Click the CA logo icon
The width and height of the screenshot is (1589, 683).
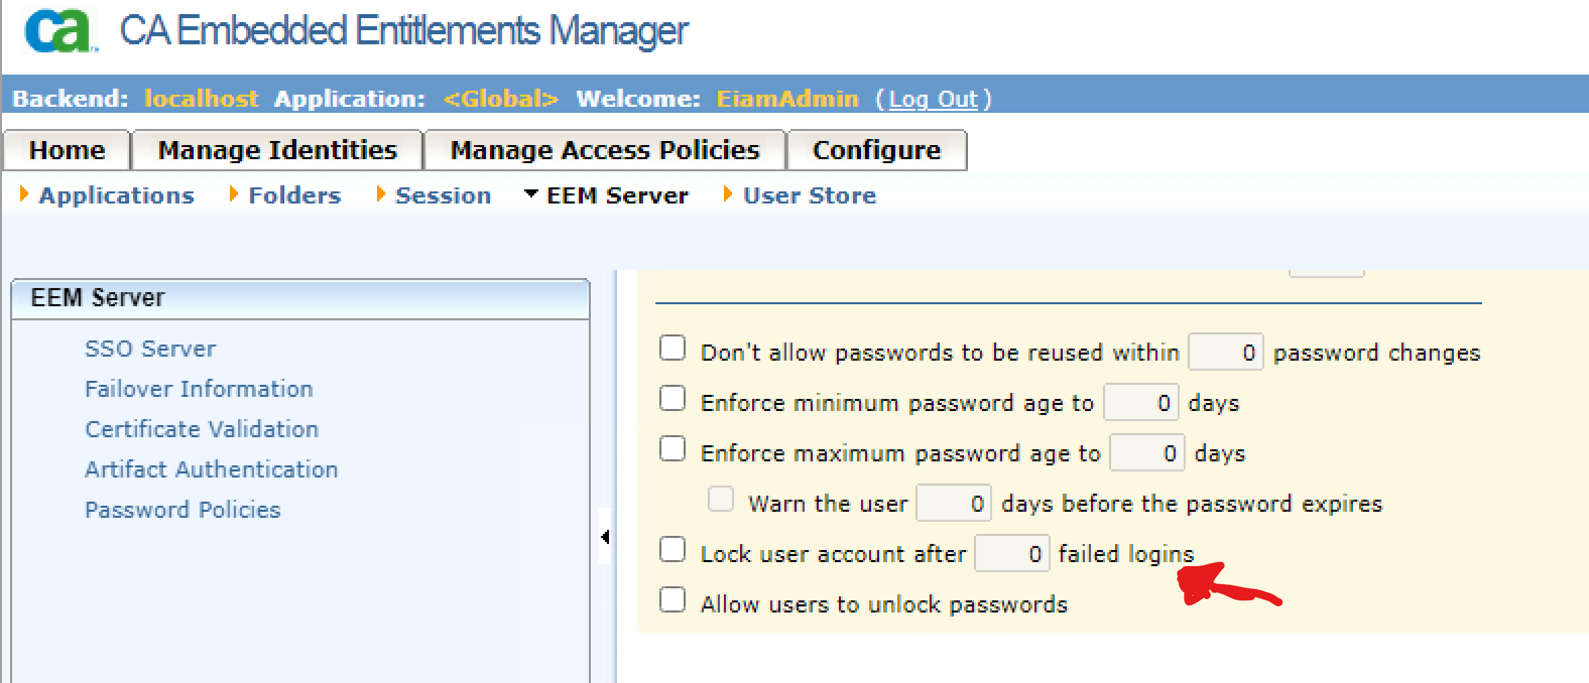(x=59, y=31)
